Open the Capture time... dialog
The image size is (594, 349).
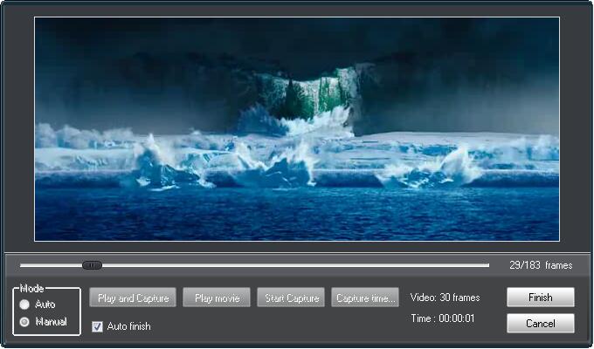pos(365,298)
